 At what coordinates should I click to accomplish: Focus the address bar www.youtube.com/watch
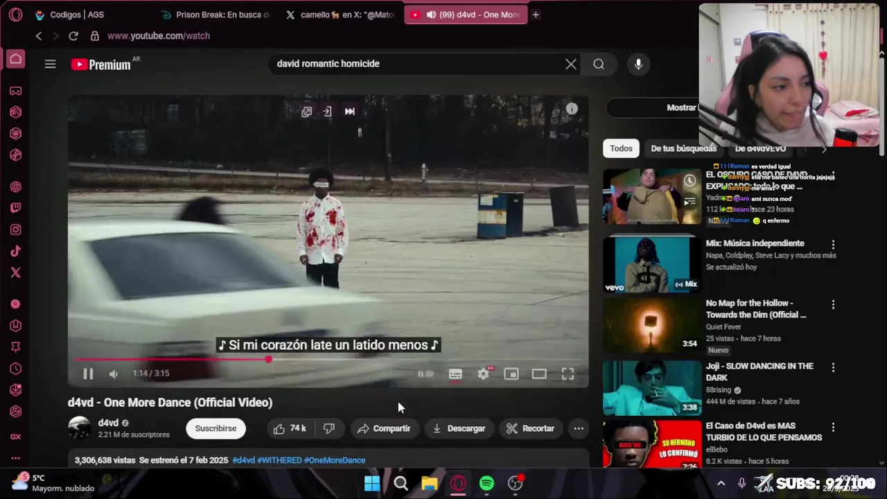pyautogui.click(x=159, y=36)
